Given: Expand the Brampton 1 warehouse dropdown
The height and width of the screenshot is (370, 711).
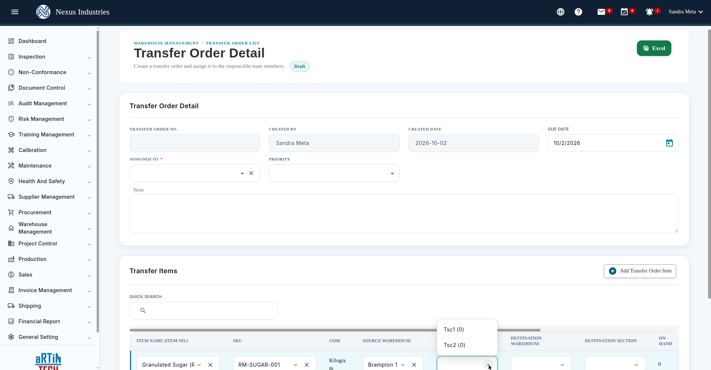Looking at the screenshot, I should point(403,365).
